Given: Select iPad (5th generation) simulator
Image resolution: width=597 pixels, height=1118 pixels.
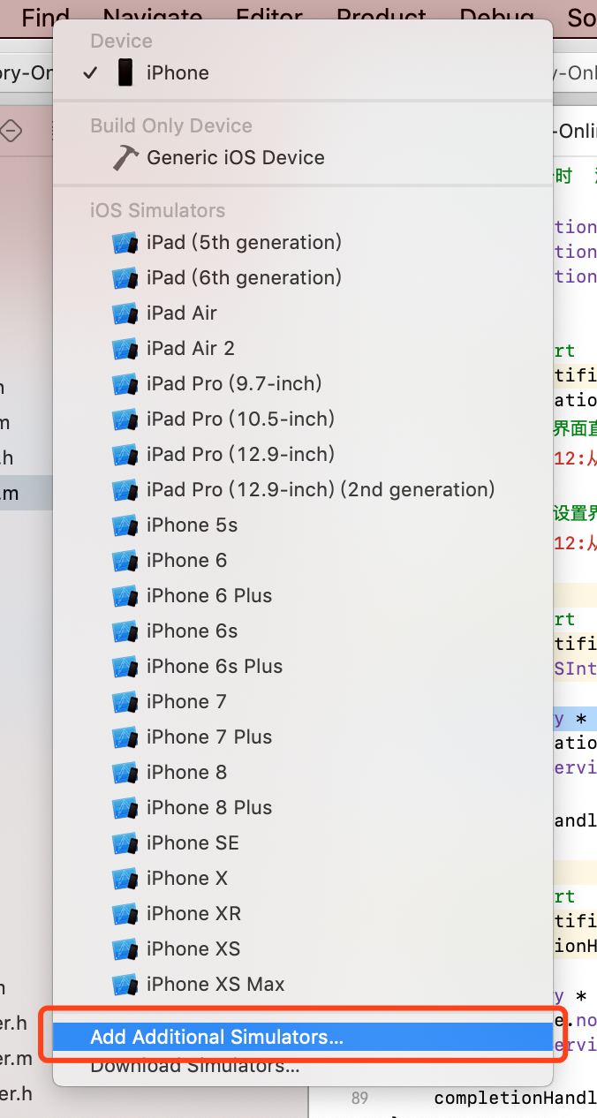Looking at the screenshot, I should coord(303,242).
